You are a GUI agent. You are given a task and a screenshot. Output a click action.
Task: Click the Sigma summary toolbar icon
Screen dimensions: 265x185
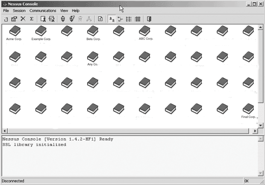pyautogui.click(x=31, y=19)
